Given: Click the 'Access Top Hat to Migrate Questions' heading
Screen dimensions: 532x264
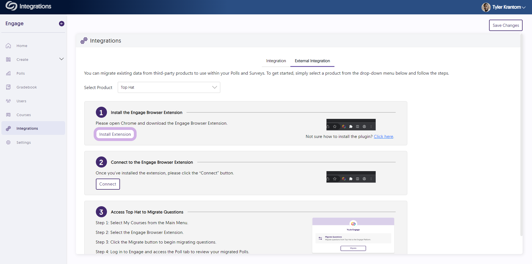Looking at the screenshot, I should [147, 212].
